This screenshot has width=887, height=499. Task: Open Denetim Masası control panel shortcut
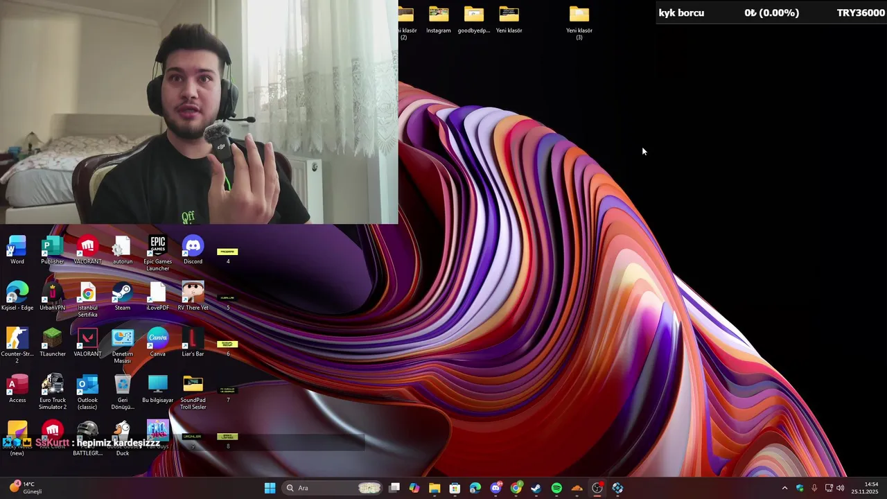tap(123, 346)
